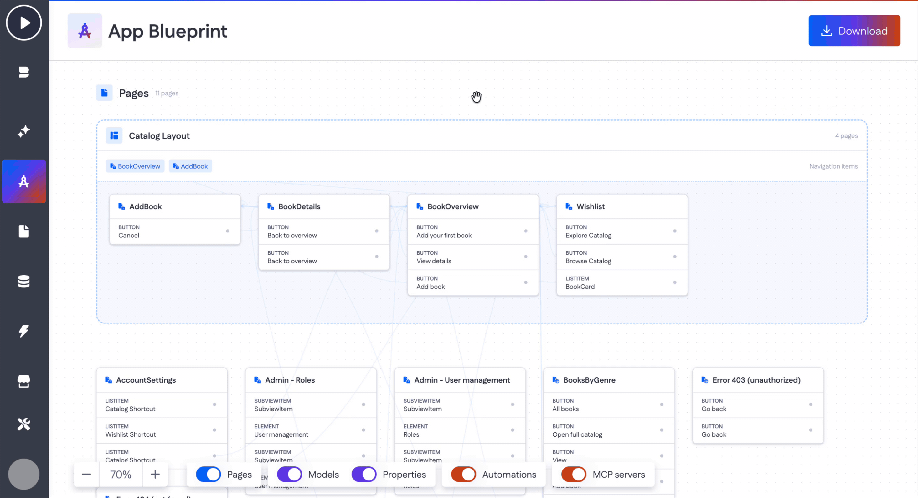
Task: Click the connector dot on View details row
Action: (526, 257)
